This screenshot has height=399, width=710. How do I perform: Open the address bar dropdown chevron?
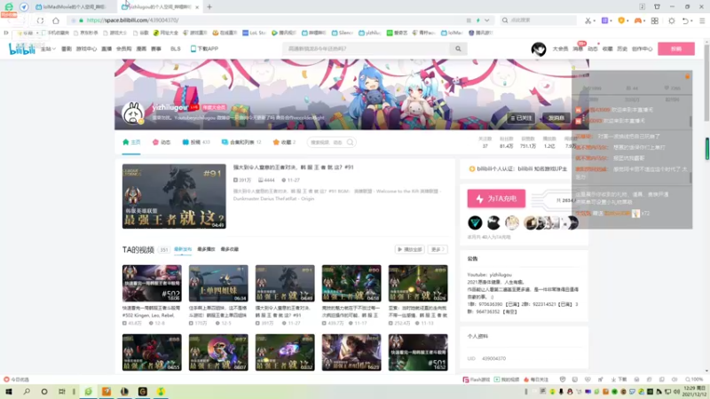pyautogui.click(x=486, y=20)
